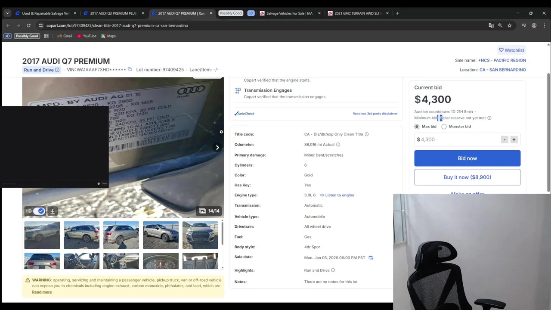This screenshot has height=310, width=551.
Task: Click the Listen to engine link
Action: [337, 195]
